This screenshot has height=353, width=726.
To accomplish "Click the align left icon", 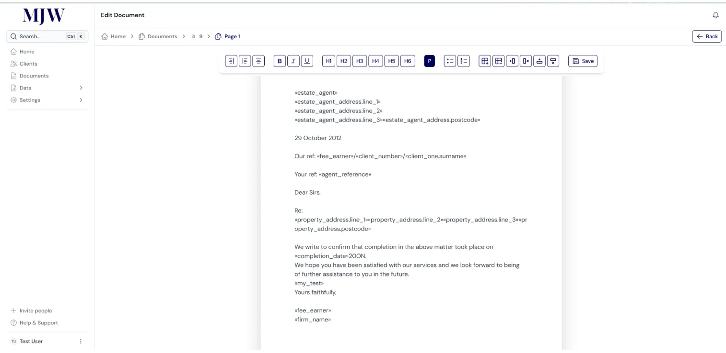I will [245, 61].
